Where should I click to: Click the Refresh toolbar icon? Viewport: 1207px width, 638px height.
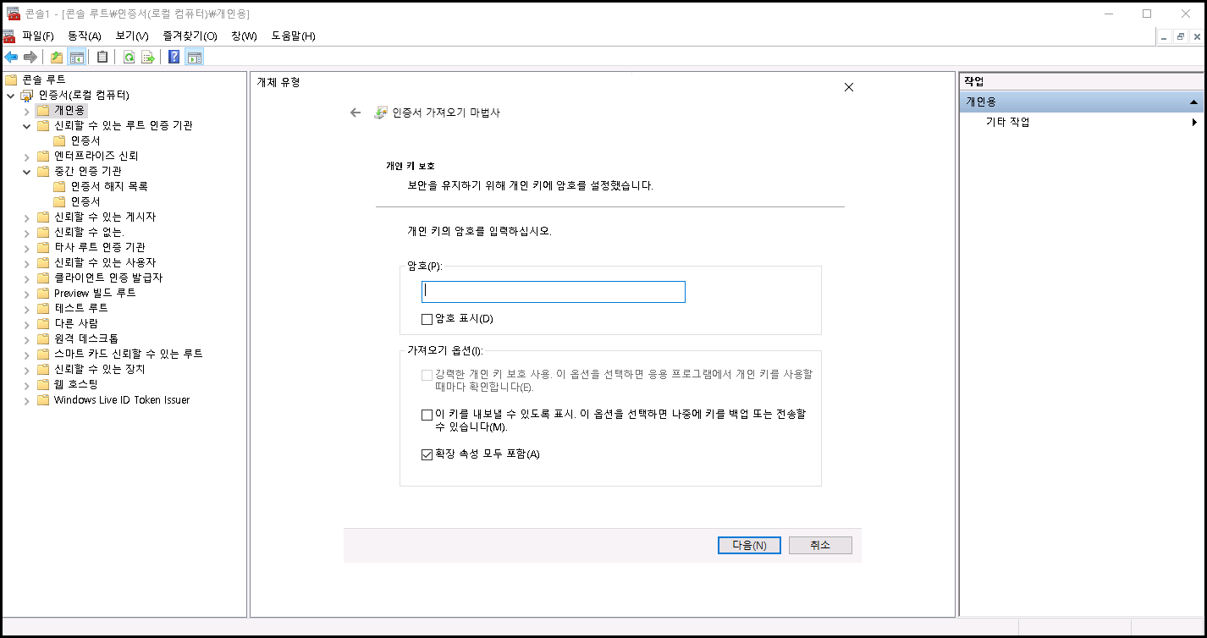(x=129, y=57)
